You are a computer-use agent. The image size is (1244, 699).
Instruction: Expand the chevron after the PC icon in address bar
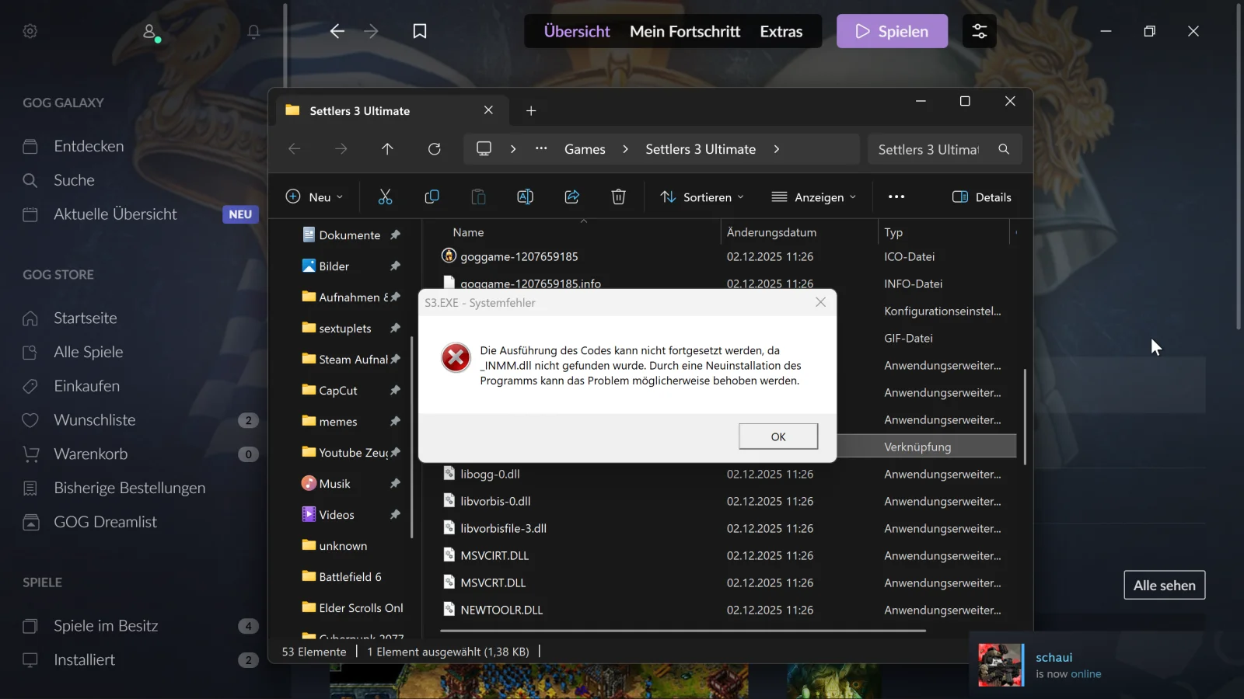513,149
